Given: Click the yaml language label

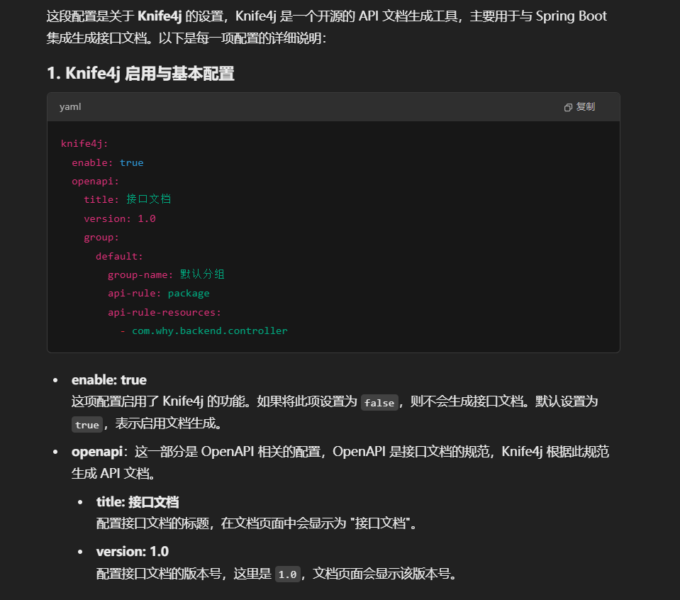Looking at the screenshot, I should 70,106.
